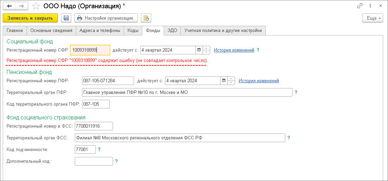The image size is (388, 181).
Task: Open the Учетная политика и другие настройки tab
Action: click(x=223, y=30)
